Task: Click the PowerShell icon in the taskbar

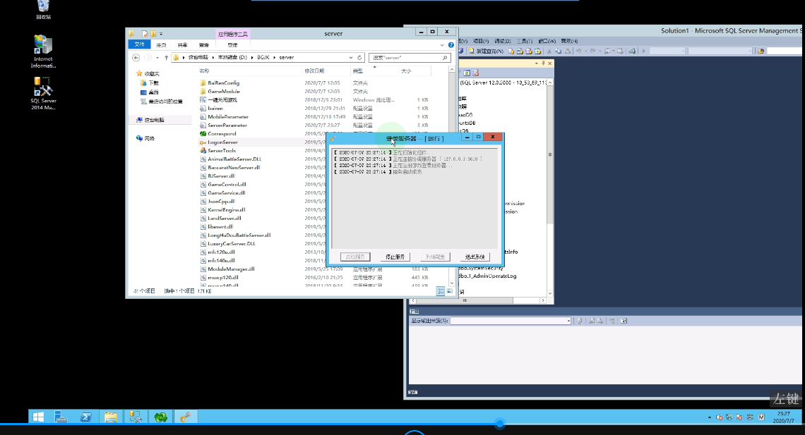Action: (85, 417)
